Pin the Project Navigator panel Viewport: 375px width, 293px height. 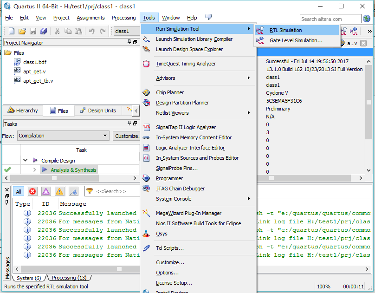click(129, 42)
